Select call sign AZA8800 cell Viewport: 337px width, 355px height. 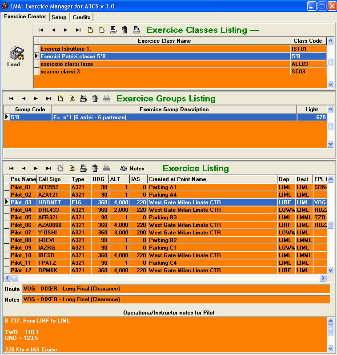[53, 225]
